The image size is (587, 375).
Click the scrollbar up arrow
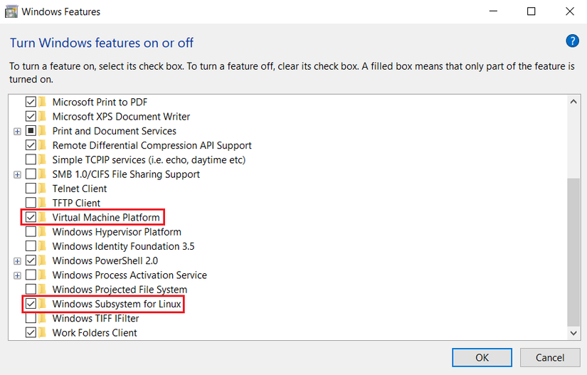574,102
